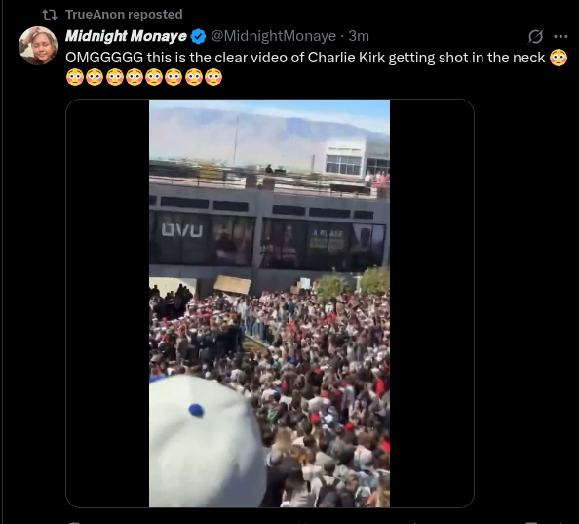579x524 pixels.
Task: Click the UVU sign in the video
Action: click(181, 230)
